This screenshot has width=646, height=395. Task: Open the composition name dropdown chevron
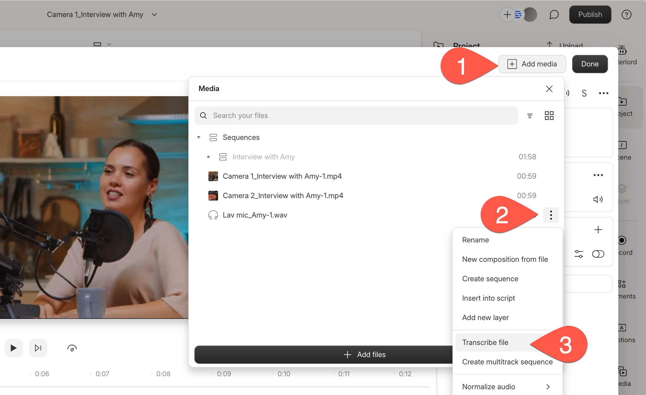pos(154,15)
